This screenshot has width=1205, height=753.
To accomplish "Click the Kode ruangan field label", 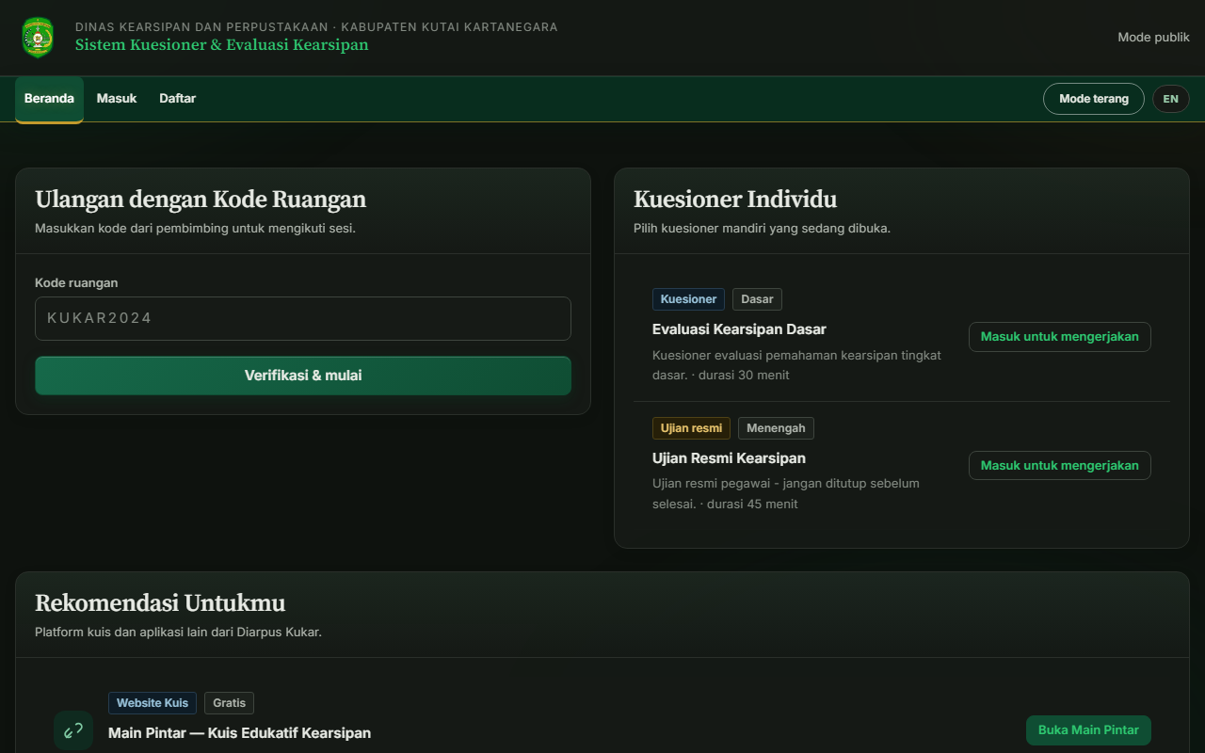I will 76,282.
